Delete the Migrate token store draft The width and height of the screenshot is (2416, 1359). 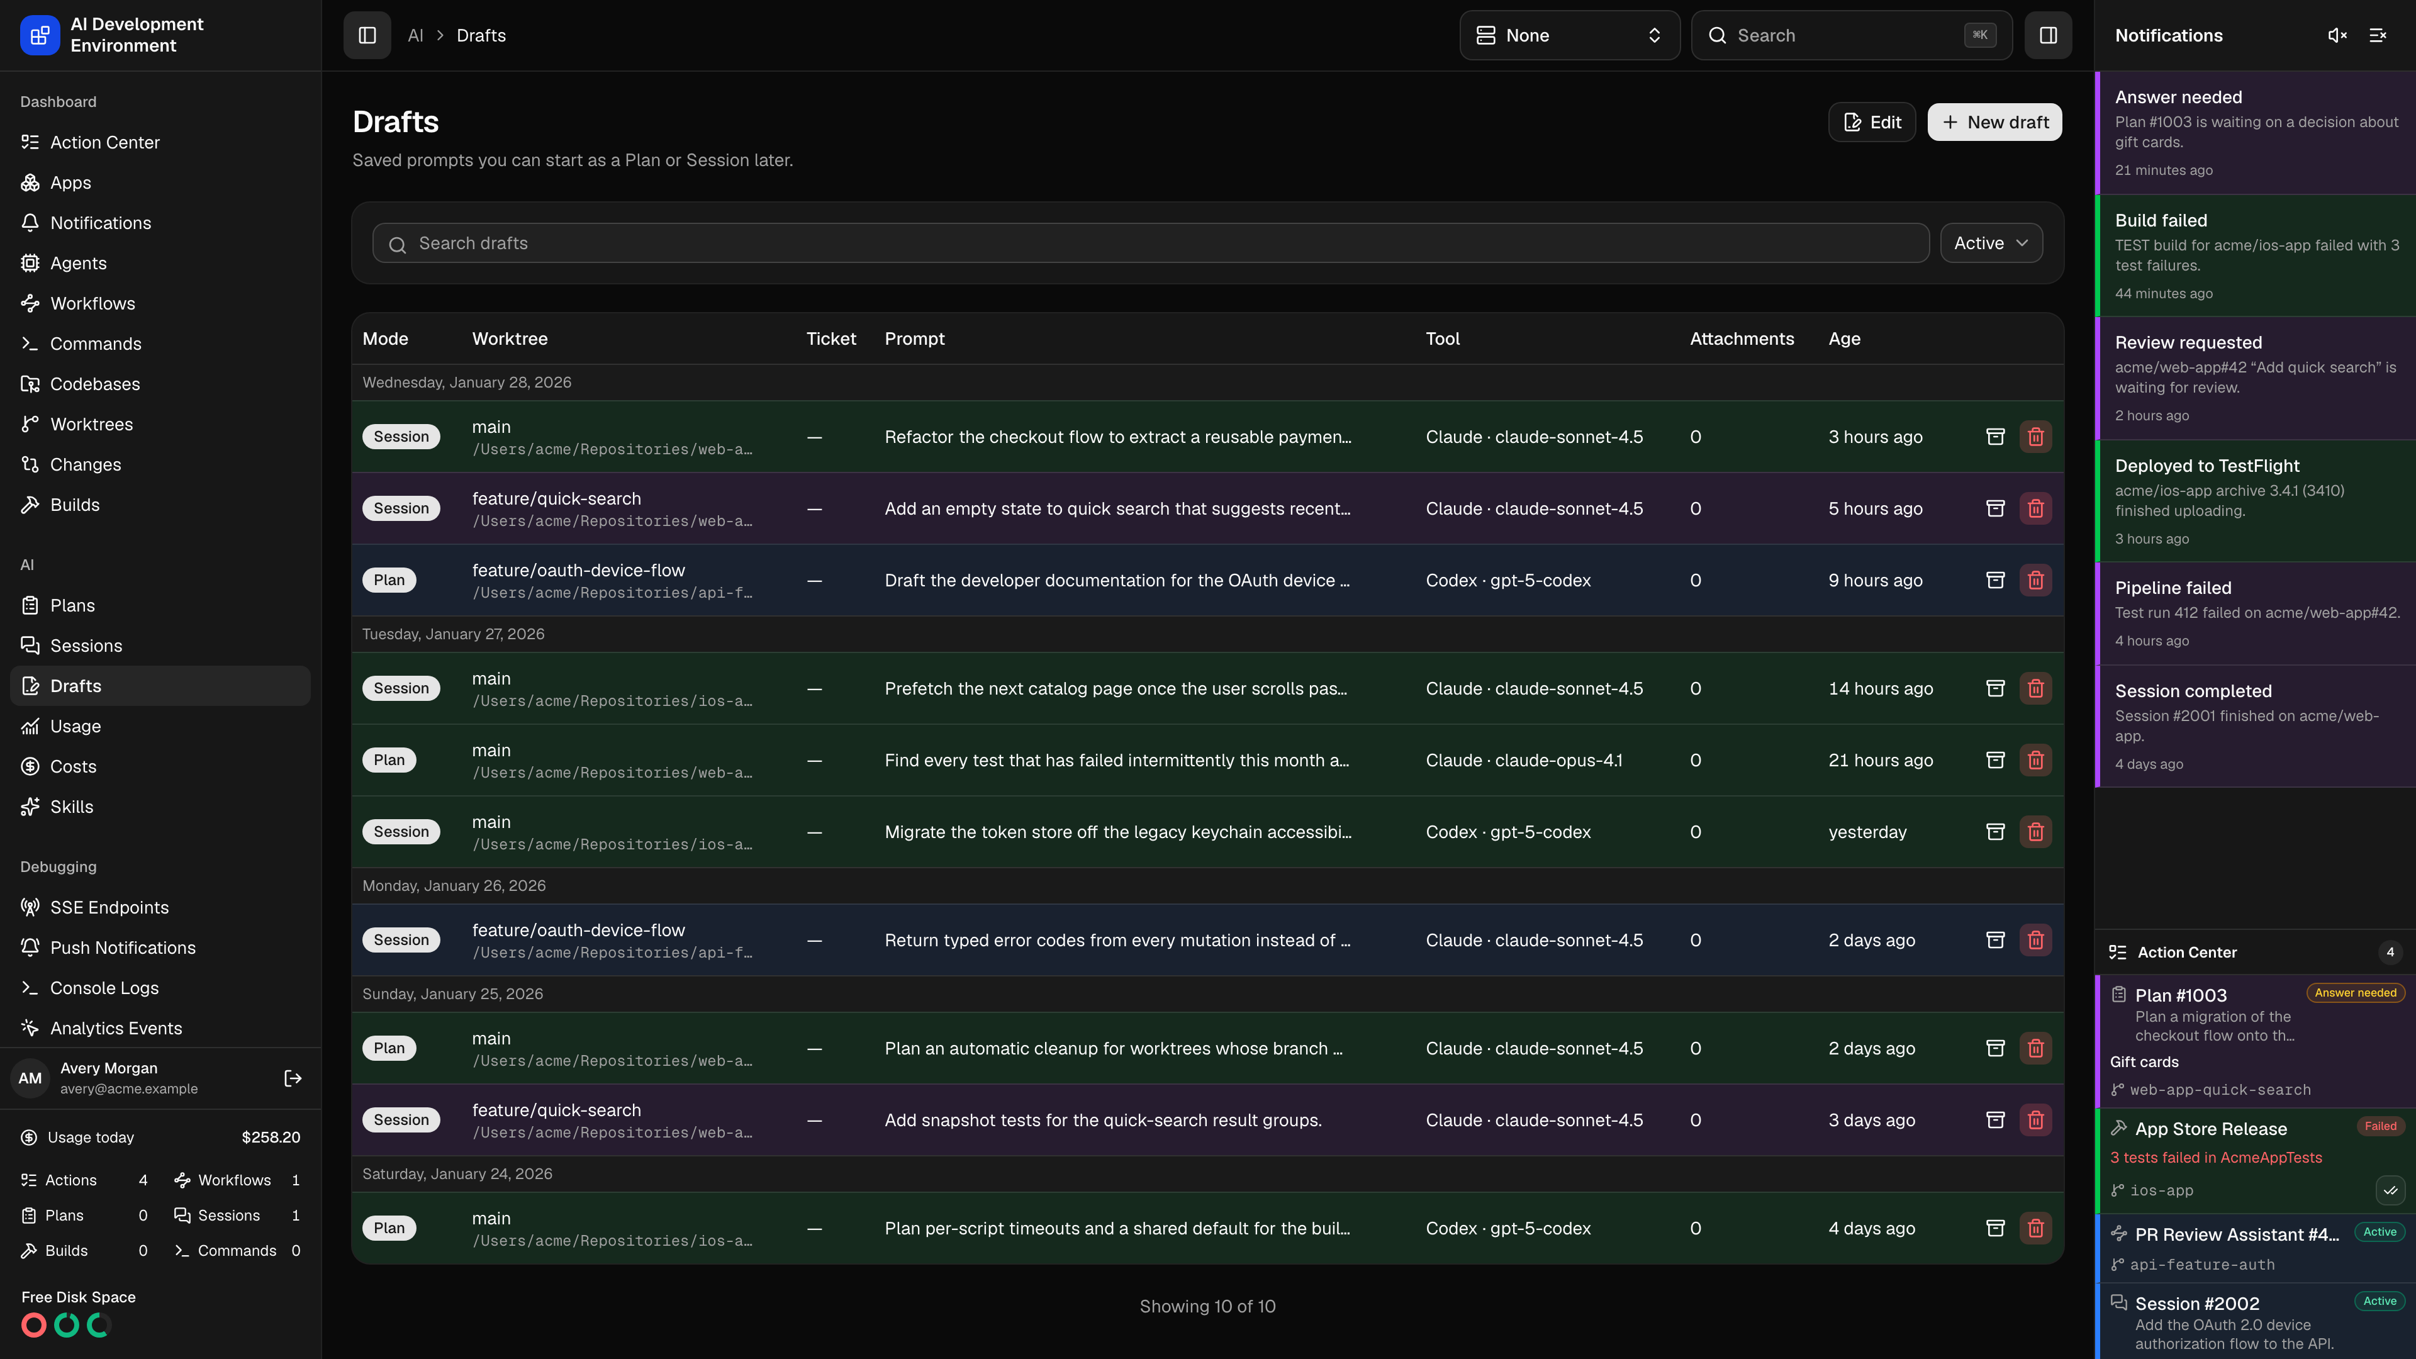point(2035,832)
